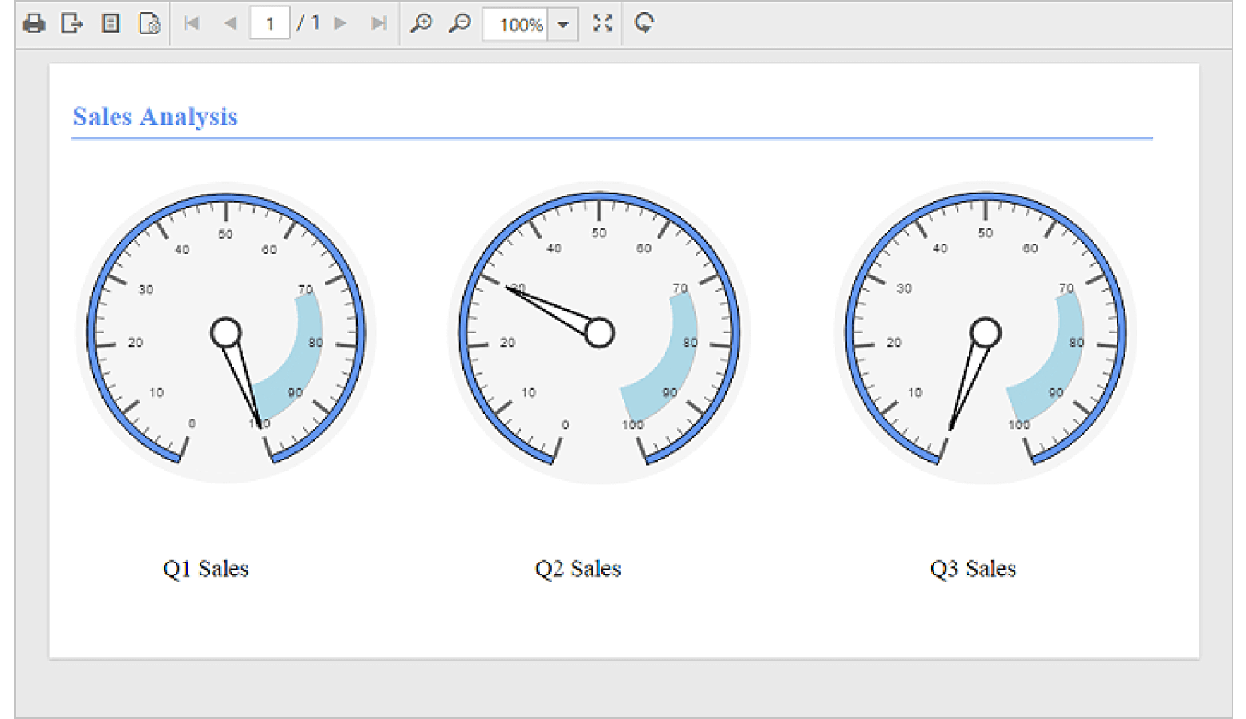1246x719 pixels.
Task: Click the Q3 Sales label
Action: point(973,568)
